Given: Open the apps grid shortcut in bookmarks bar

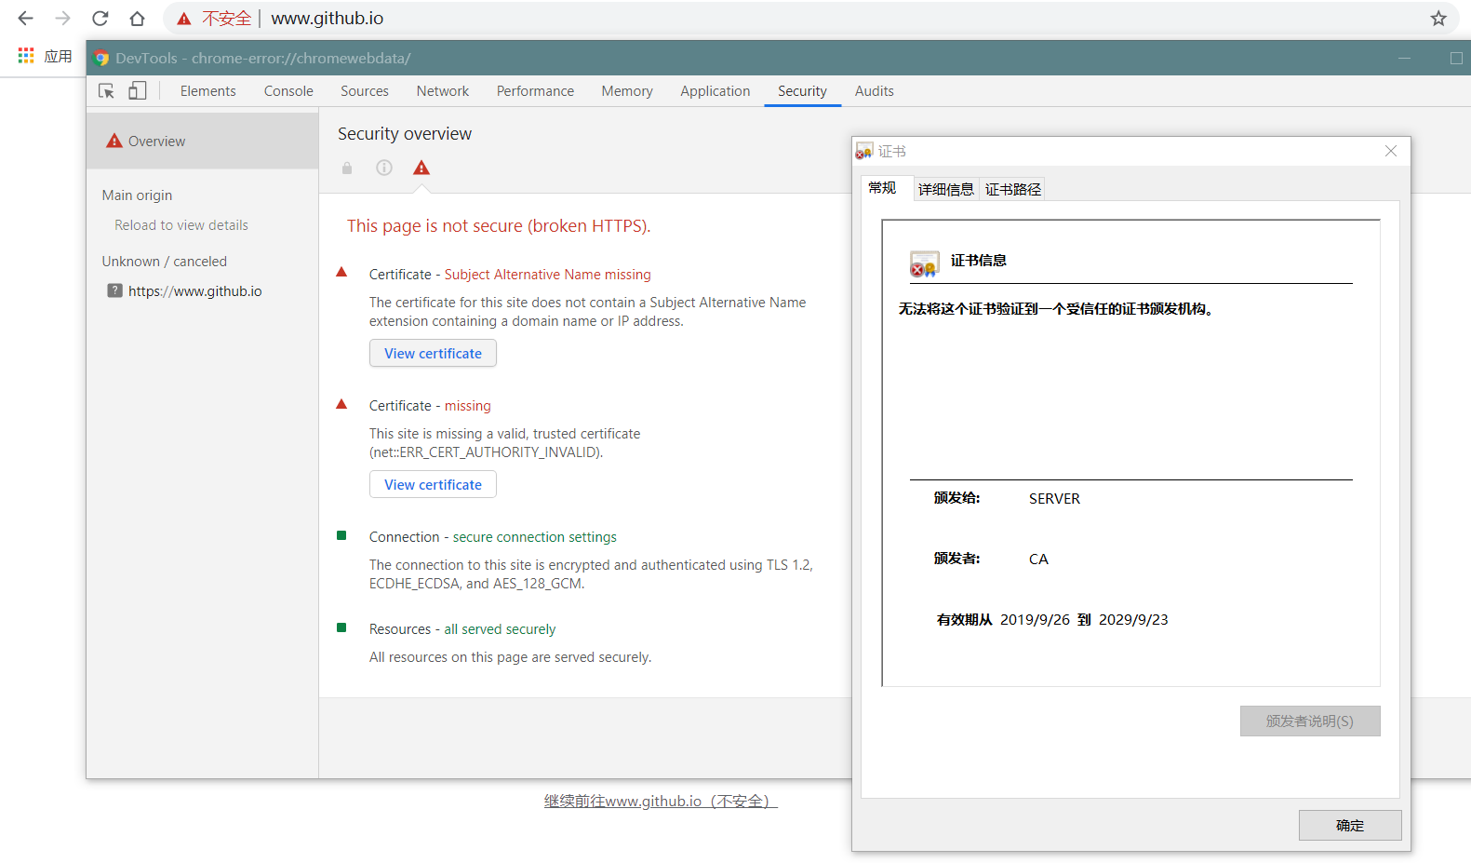Looking at the screenshot, I should (x=26, y=56).
